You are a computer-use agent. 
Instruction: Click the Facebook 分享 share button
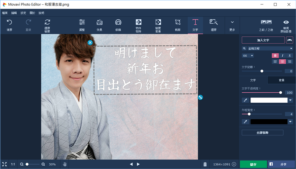pyautogui.click(x=282, y=164)
